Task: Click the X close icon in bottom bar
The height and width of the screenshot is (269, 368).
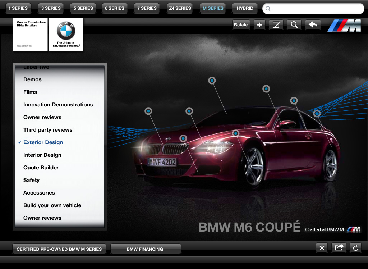Action: coord(322,248)
